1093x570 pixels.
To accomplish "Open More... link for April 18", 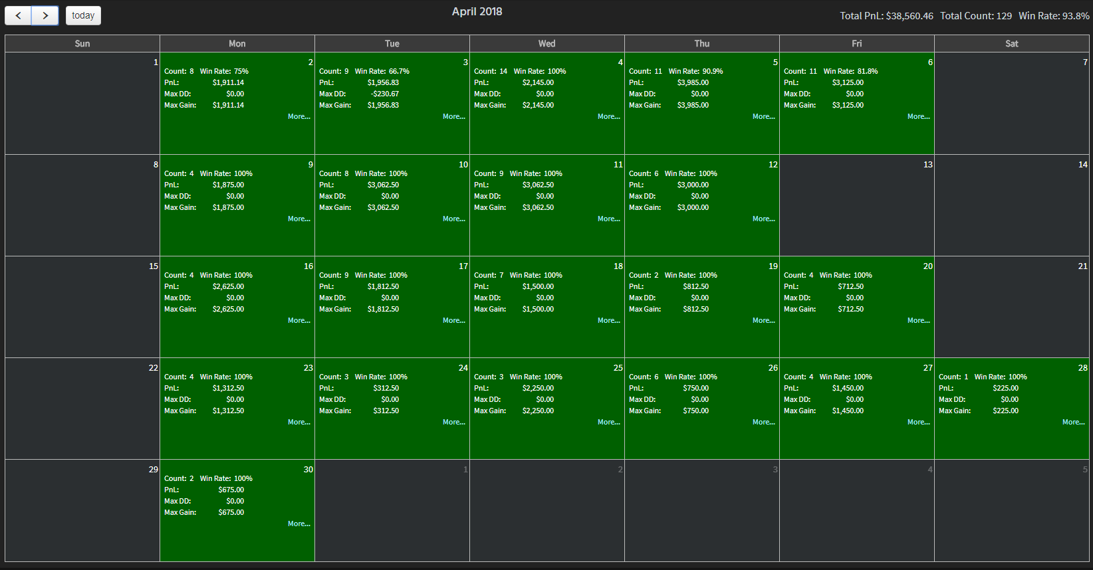I will pos(608,321).
